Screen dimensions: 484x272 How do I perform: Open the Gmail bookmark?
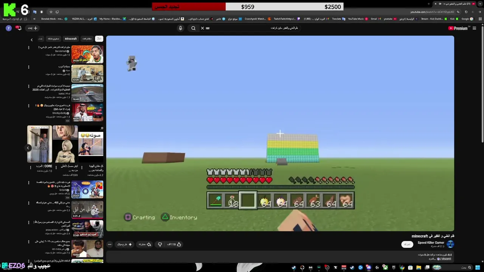(375, 19)
